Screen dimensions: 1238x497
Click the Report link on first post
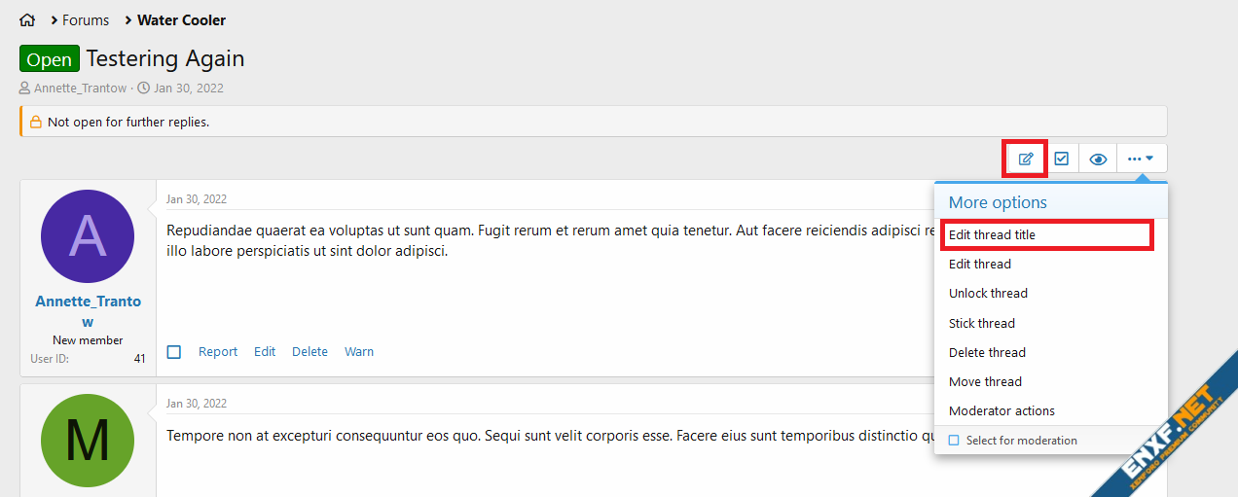click(218, 352)
